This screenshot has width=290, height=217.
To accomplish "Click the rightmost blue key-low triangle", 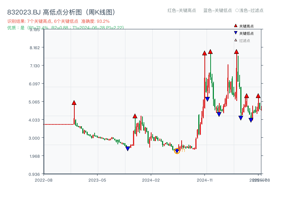I will click(250, 119).
